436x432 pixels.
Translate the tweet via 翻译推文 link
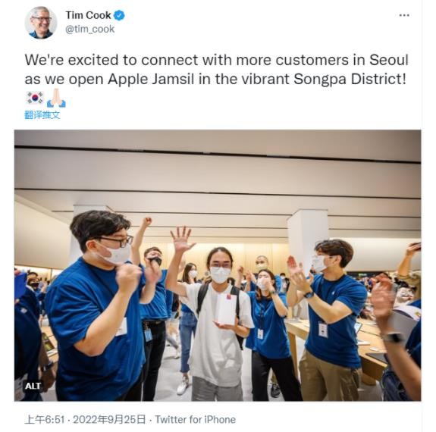click(42, 114)
